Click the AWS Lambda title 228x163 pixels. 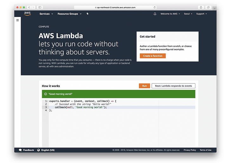tap(61, 36)
